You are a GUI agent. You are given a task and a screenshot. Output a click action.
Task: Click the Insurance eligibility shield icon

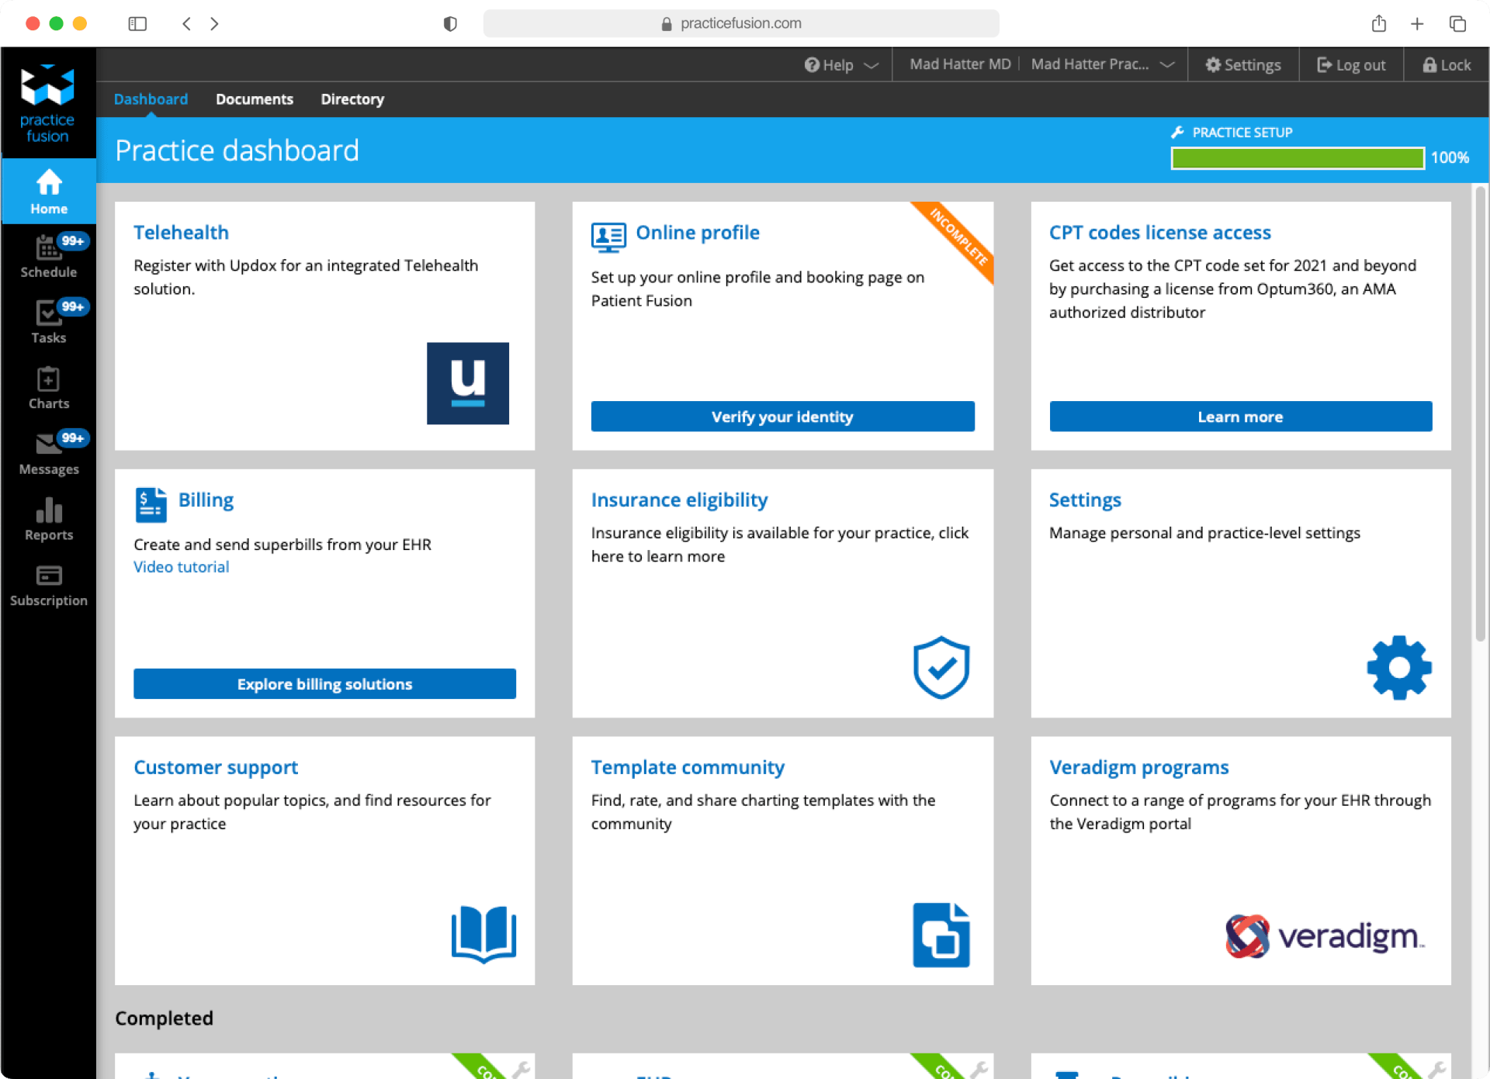tap(941, 667)
